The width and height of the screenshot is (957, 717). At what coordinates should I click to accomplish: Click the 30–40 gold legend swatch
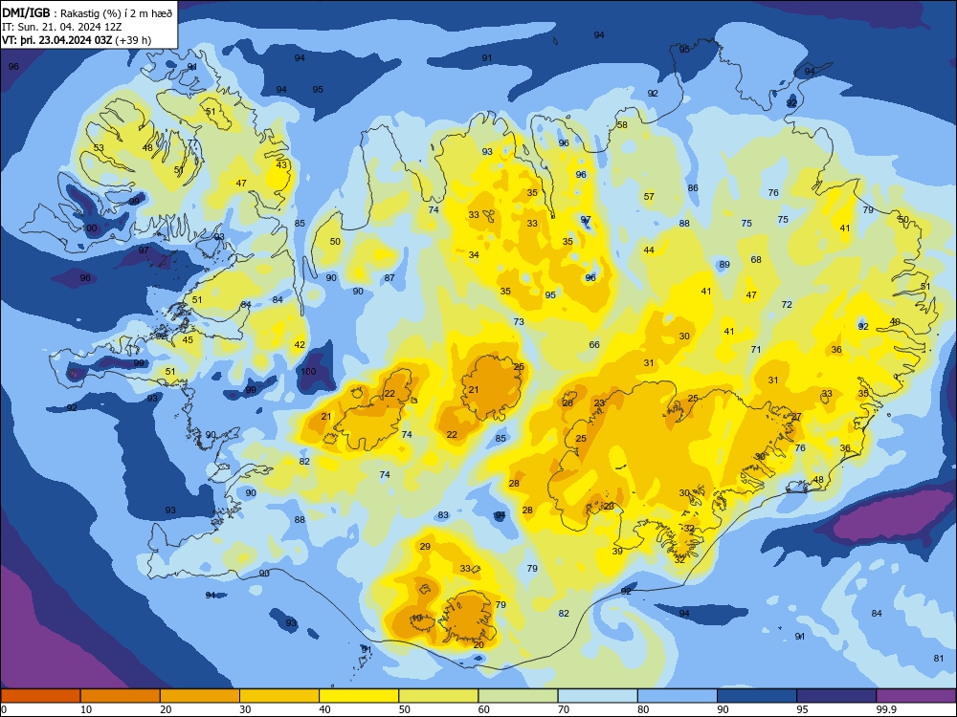point(279,696)
